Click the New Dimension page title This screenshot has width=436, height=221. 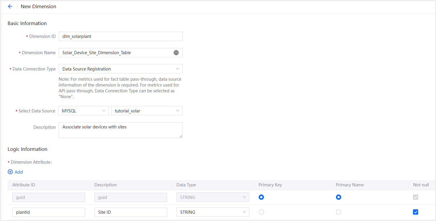point(38,6)
